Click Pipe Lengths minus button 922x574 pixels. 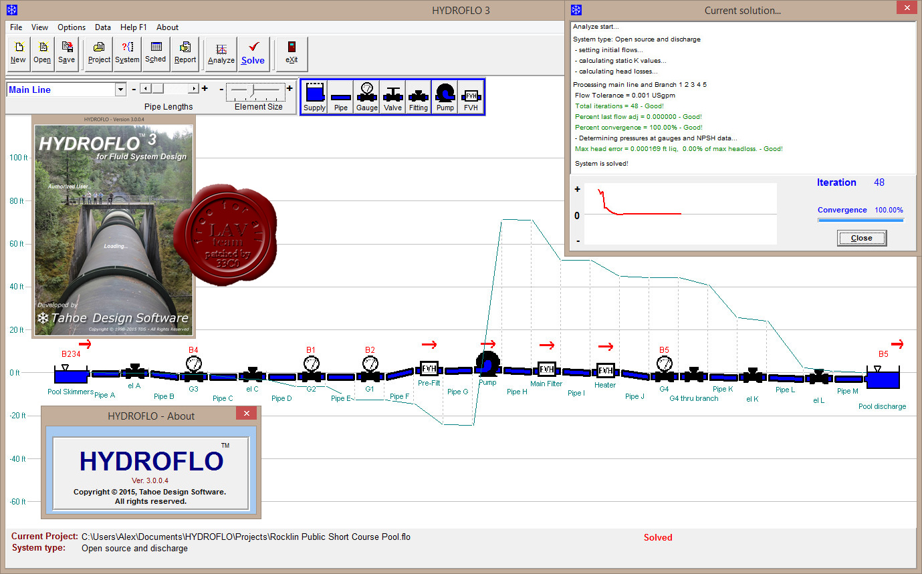coord(134,89)
